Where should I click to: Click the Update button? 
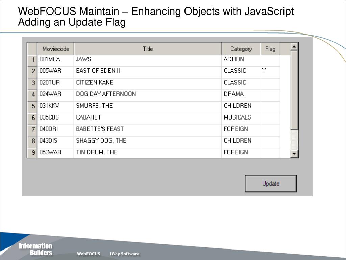tap(271, 183)
